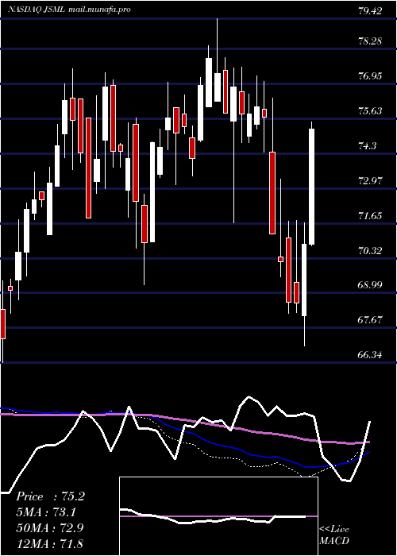Select the 76.95 price axis label
Screen dimensions: 397x556
[x=370, y=76]
